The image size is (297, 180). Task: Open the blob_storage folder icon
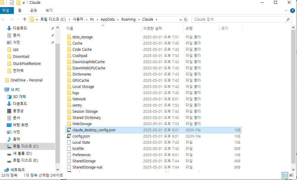pyautogui.click(x=69, y=37)
